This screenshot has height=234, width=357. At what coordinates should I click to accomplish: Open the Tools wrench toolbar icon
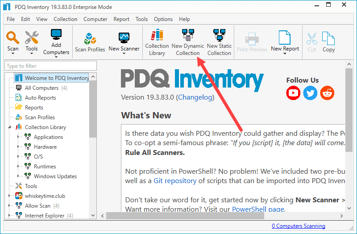coord(31,38)
